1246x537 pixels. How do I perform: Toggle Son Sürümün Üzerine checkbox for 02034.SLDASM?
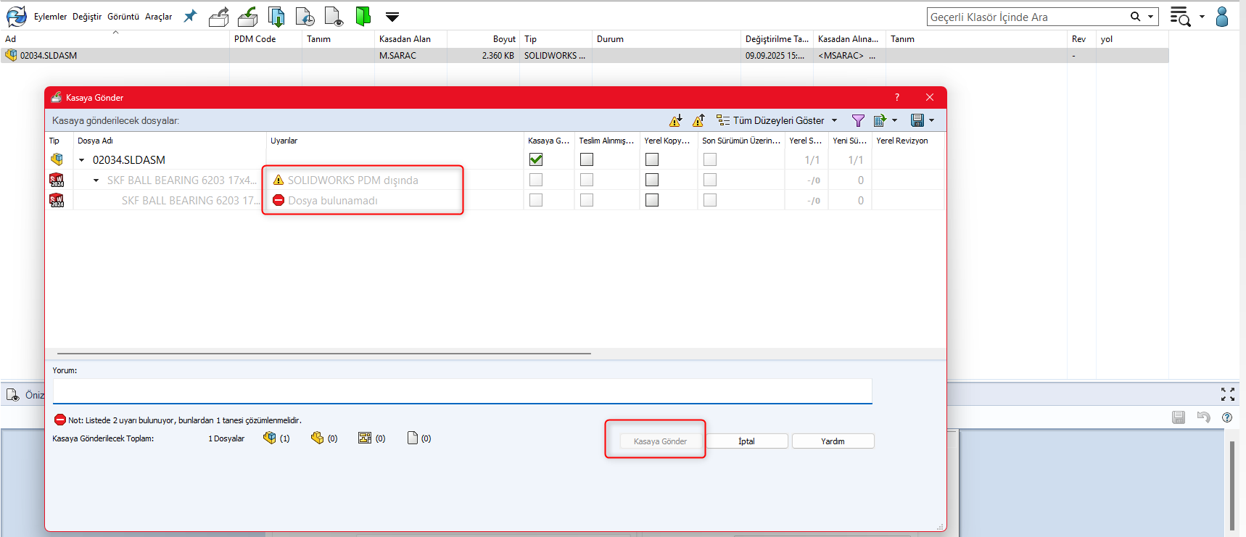pyautogui.click(x=710, y=159)
